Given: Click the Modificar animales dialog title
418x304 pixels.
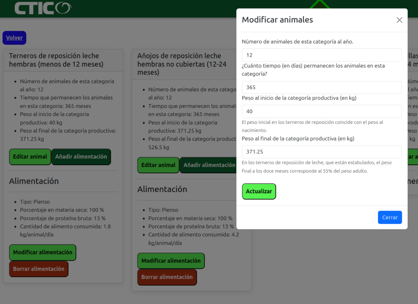Looking at the screenshot, I should coord(277,20).
